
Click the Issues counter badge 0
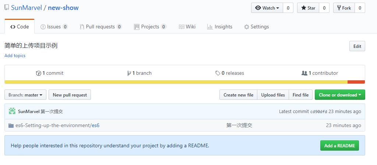[65, 27]
